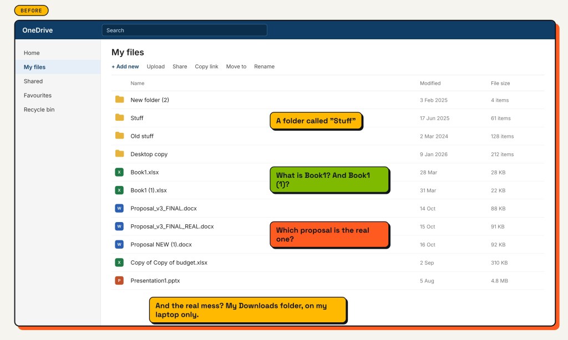The height and width of the screenshot is (340, 568).
Task: Click Share in the toolbar
Action: coord(180,66)
